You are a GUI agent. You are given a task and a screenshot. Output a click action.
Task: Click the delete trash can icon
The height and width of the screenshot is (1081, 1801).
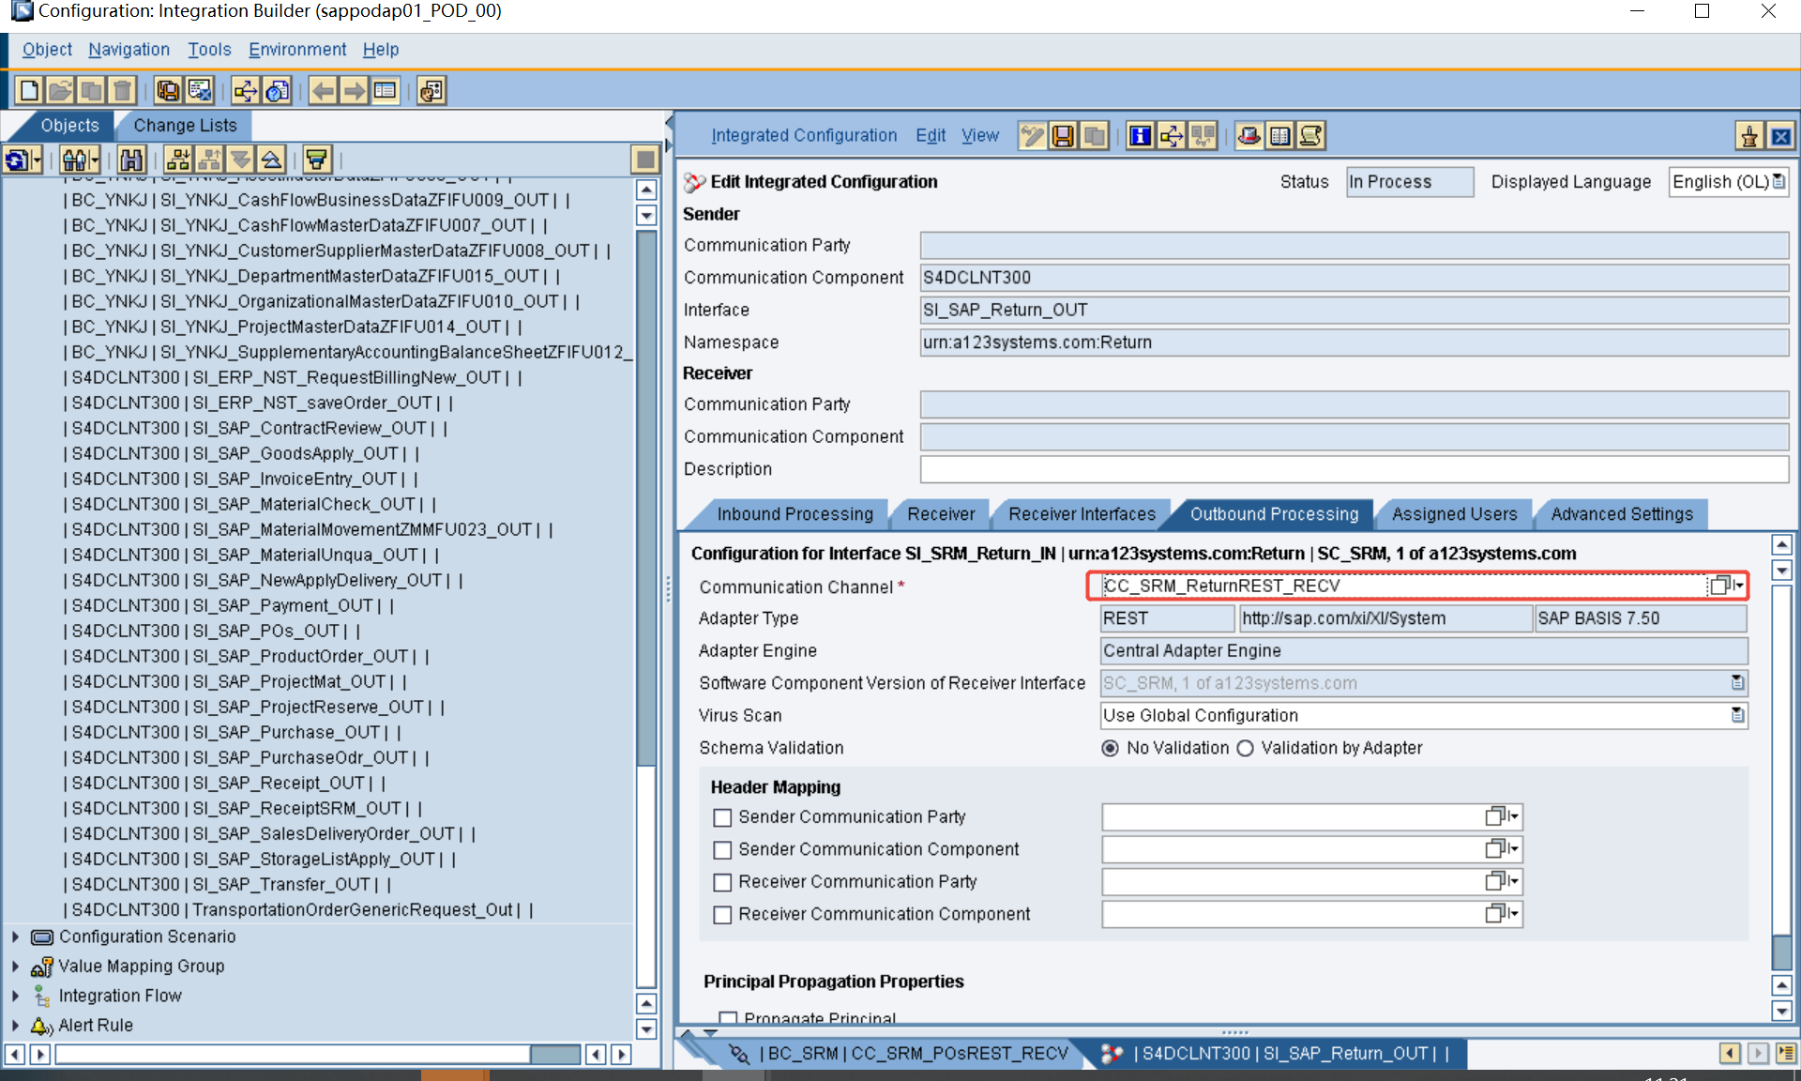pyautogui.click(x=122, y=91)
